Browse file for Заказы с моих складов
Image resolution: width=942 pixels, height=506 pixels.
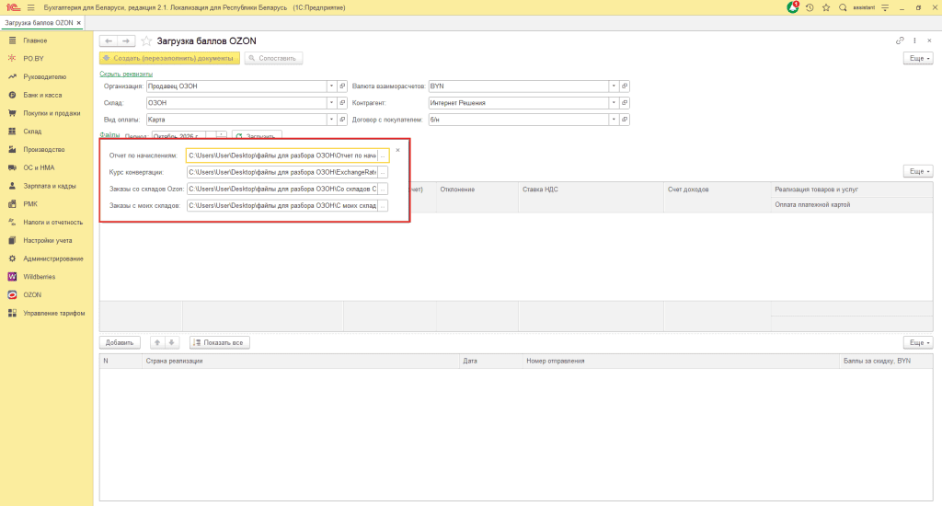click(383, 205)
